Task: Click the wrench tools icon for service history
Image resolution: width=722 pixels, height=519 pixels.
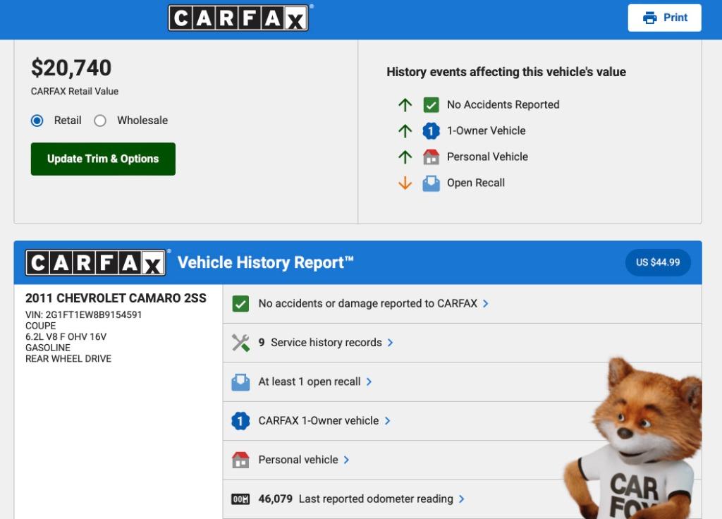Action: (x=240, y=343)
